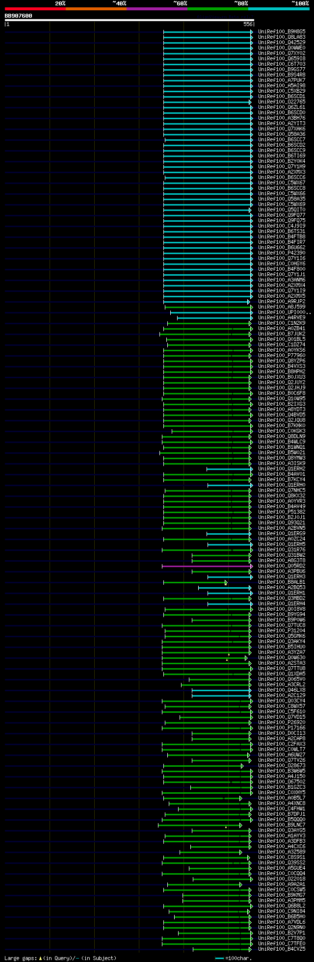Open hit UniRef100_Q1ERH4
The width and height of the screenshot is (314, 962).
282,603
